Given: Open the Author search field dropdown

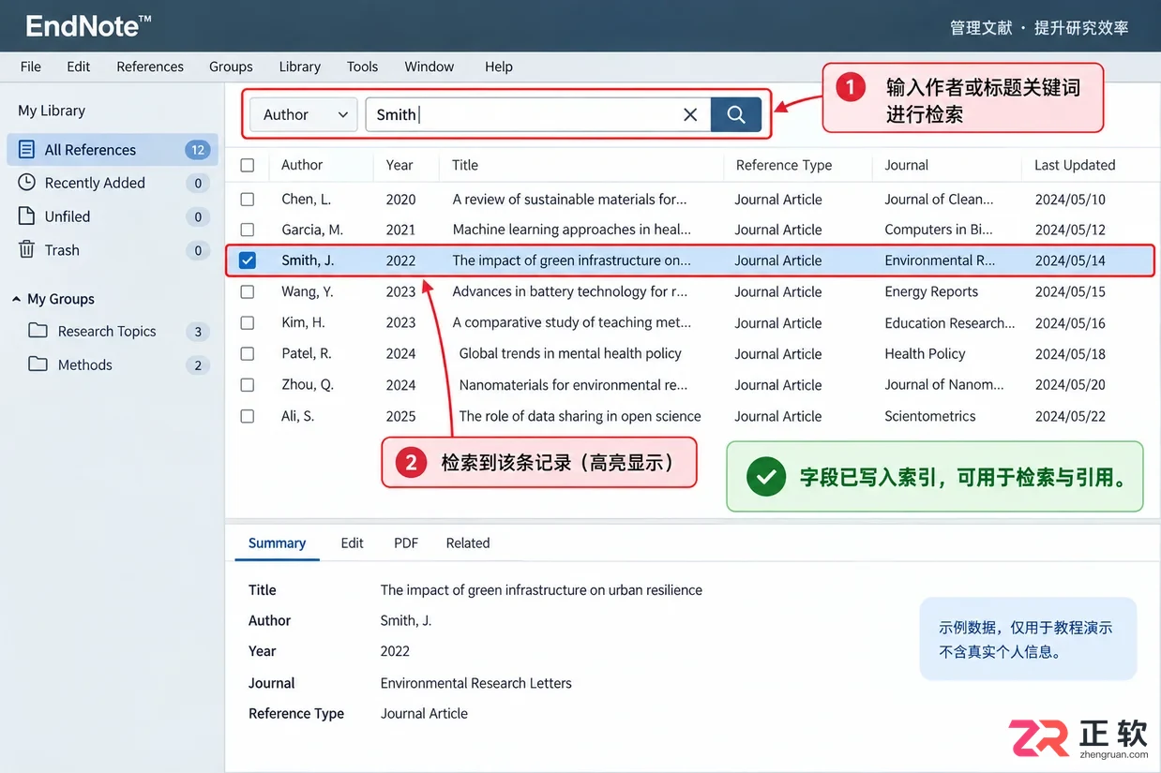Looking at the screenshot, I should coord(303,114).
